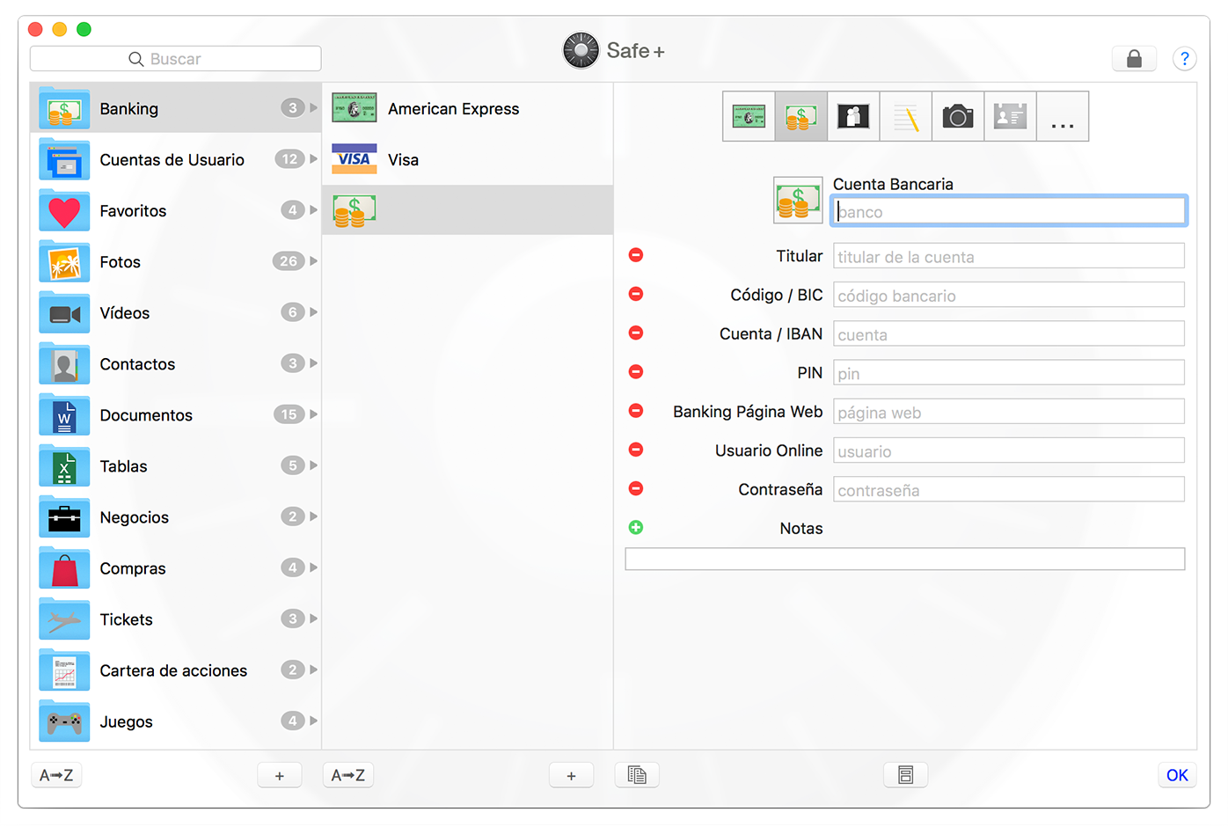This screenshot has height=827, width=1228.
Task: Click the pin input field
Action: [1009, 372]
